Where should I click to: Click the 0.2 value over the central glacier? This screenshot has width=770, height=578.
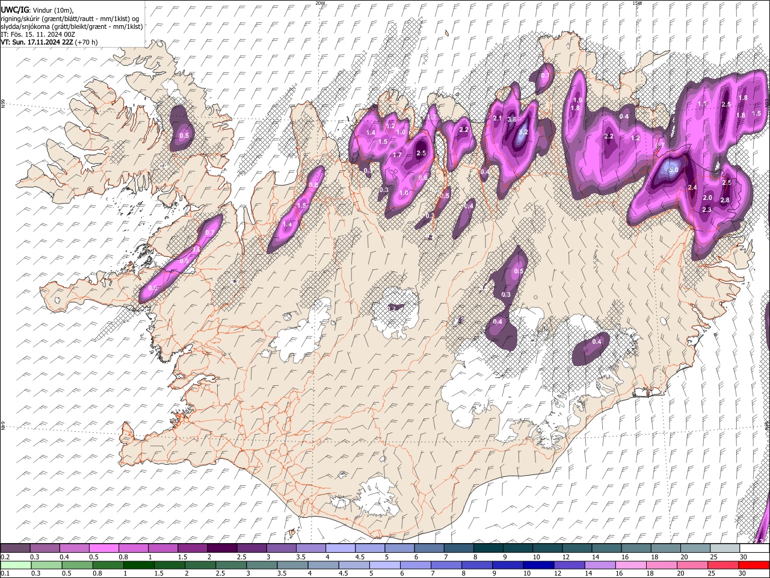(x=392, y=308)
